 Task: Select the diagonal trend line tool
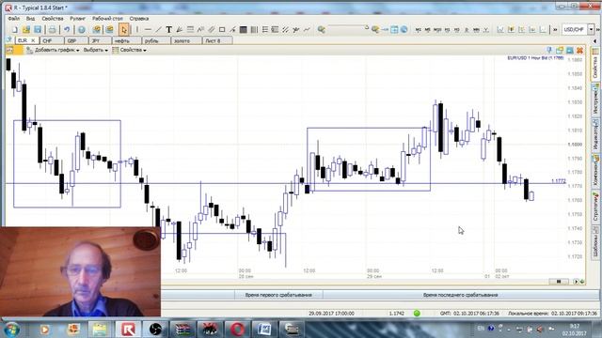point(159,29)
